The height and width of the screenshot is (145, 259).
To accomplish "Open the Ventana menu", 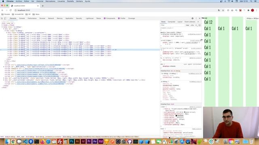I will (79, 1).
